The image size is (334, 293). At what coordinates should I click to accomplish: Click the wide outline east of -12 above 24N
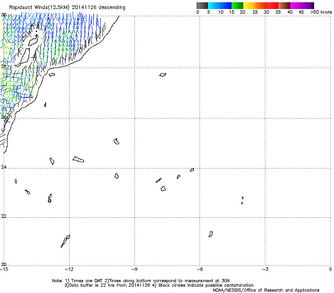point(78,160)
